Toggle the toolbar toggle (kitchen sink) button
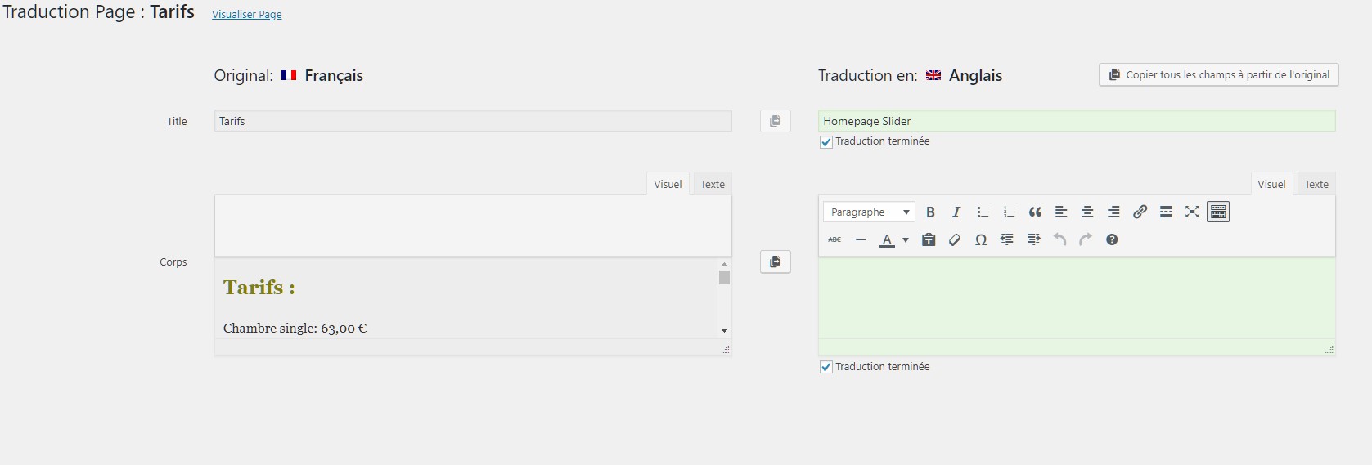This screenshot has width=1372, height=465. (x=1218, y=212)
